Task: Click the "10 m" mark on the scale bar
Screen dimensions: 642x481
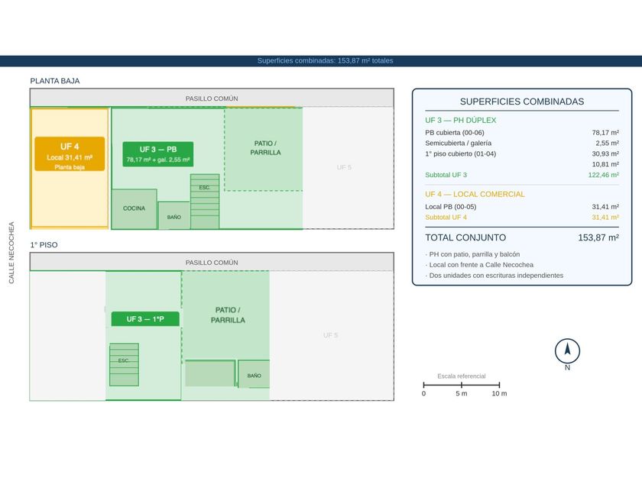Action: pos(499,393)
